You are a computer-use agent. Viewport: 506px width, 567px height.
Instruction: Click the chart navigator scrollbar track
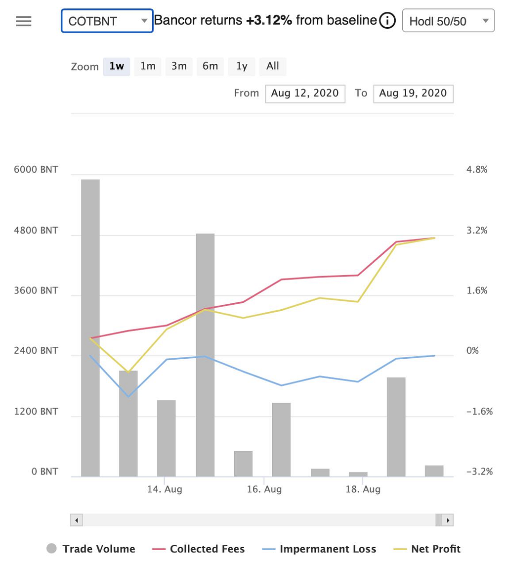click(x=258, y=520)
